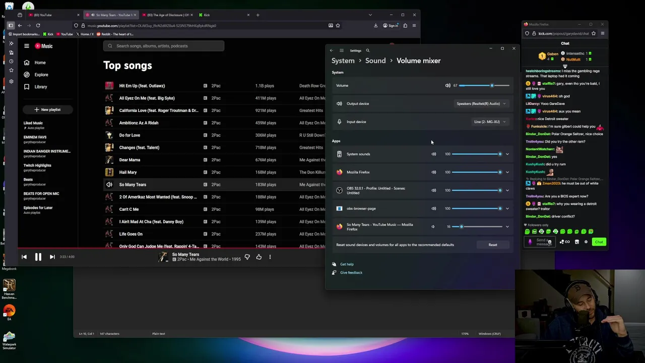Image resolution: width=645 pixels, height=363 pixels.
Task: Toggle YouTube Music sidebar hamburger
Action: (x=27, y=46)
